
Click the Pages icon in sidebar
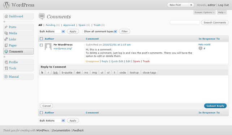coord(6,45)
